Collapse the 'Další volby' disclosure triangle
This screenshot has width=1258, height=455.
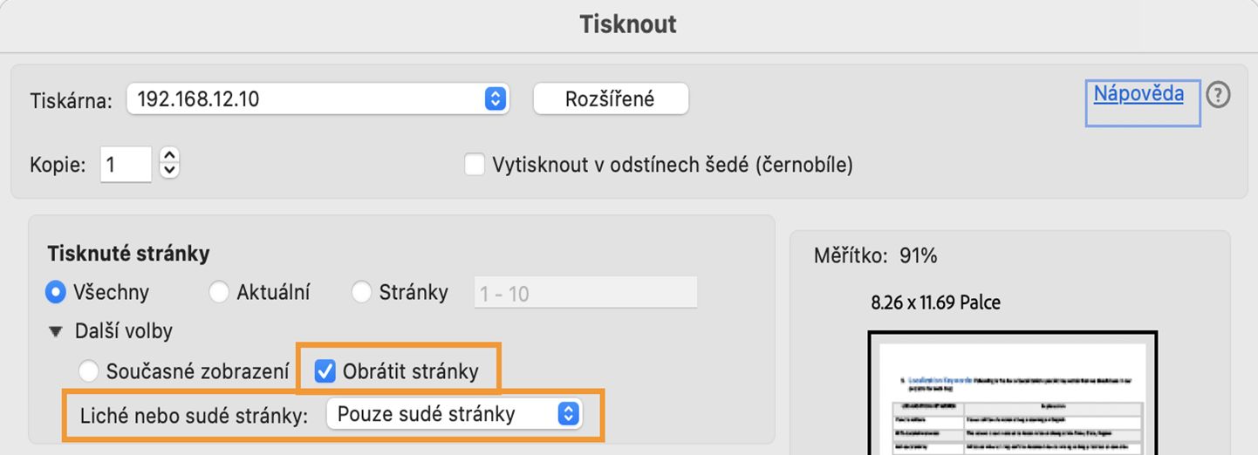tap(57, 332)
